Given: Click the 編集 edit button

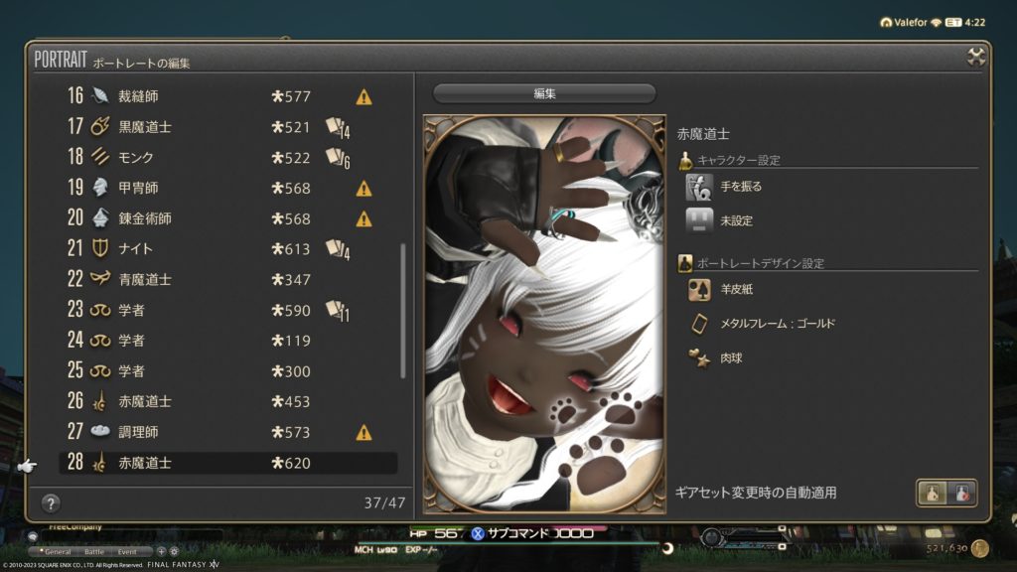Looking at the screenshot, I should coord(544,93).
